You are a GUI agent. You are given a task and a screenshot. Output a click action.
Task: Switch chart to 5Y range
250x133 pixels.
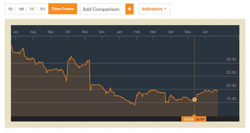point(43,9)
